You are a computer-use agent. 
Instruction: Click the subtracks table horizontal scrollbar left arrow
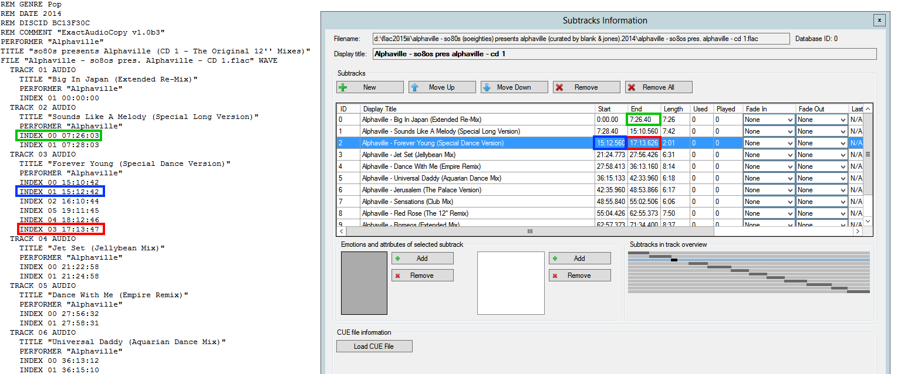[x=341, y=232]
